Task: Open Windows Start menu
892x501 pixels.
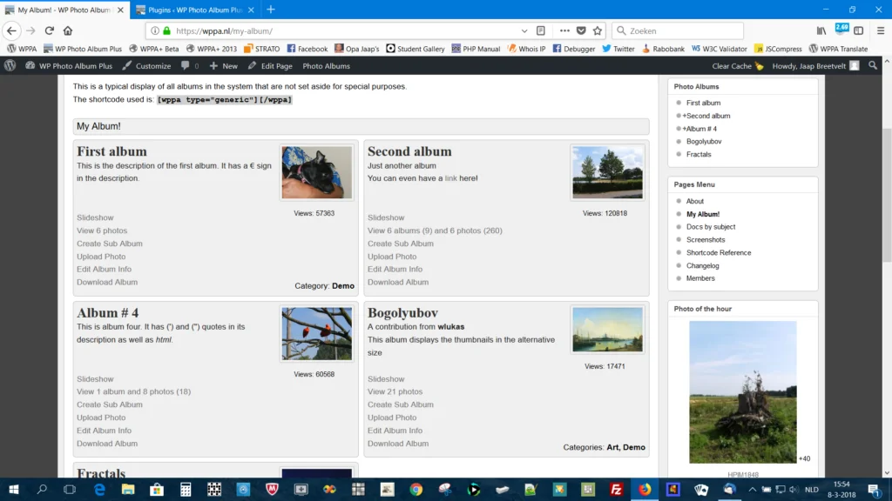Action: 14,489
